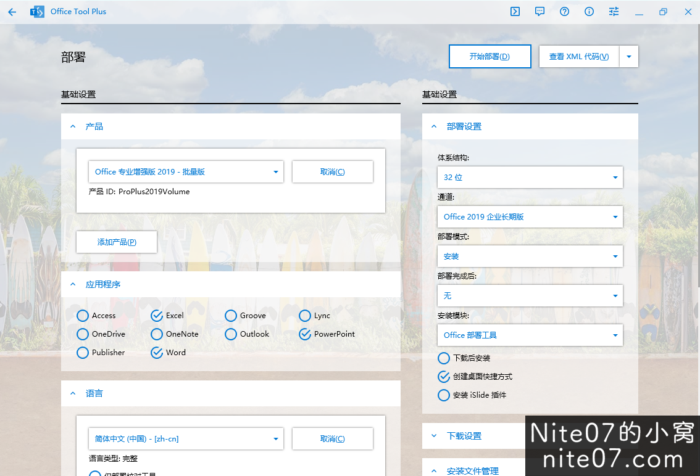This screenshot has width=700, height=476.
Task: Open the command console icon
Action: [515, 12]
